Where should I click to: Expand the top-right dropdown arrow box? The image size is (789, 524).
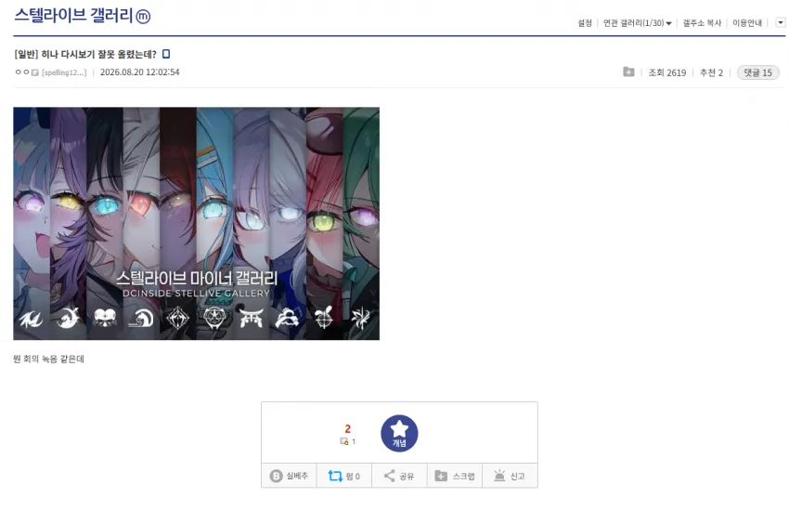pos(781,22)
